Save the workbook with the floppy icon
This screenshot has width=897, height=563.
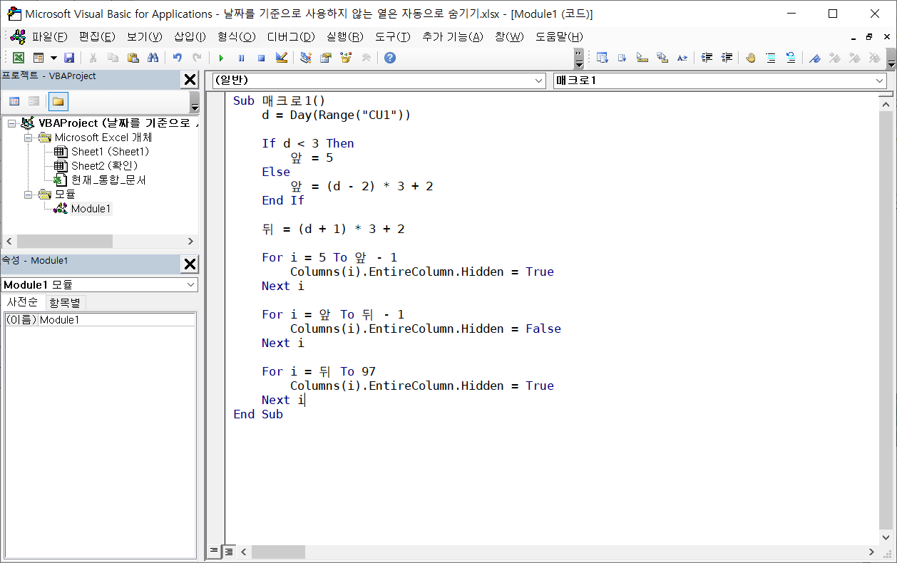(69, 58)
